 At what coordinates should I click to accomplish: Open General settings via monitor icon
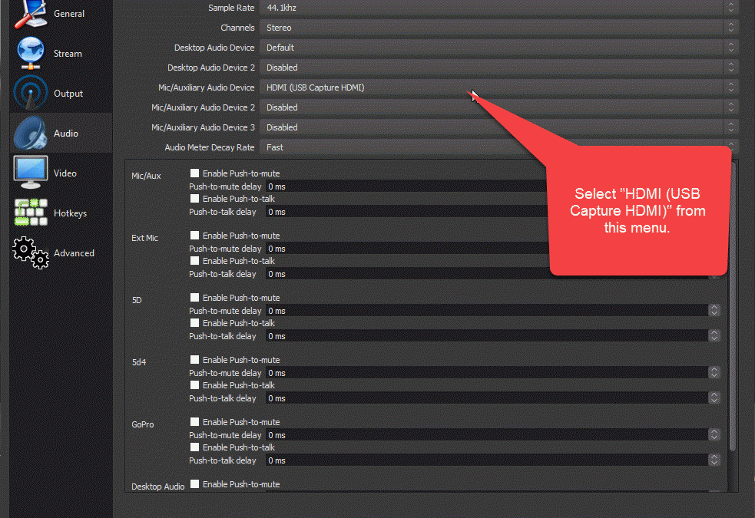point(31,14)
